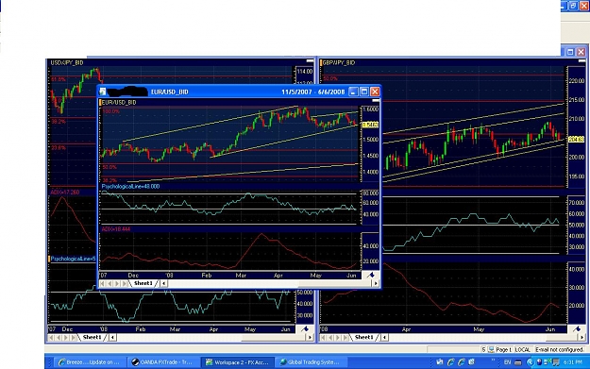Go to next sheet in GBP/JPY window
The width and height of the screenshot is (590, 369).
pyautogui.click(x=338, y=338)
